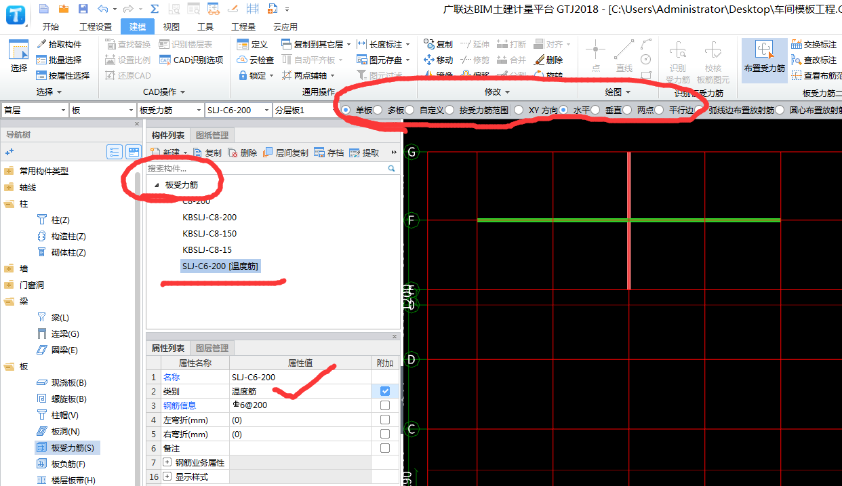Open CAD识别选项 settings
This screenshot has width=842, height=486.
tap(191, 60)
